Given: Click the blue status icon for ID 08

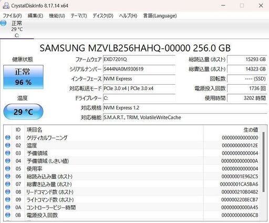Looking at the screenshot, I should click(8, 192).
